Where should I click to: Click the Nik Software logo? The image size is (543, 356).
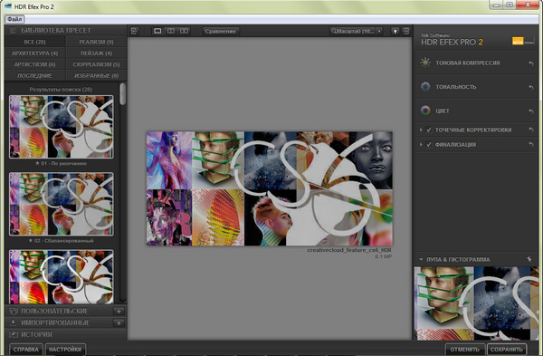coord(523,42)
